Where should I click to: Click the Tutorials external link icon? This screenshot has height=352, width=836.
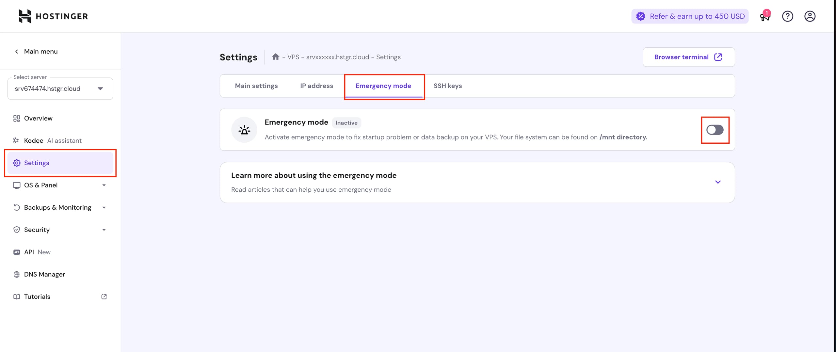pos(104,296)
